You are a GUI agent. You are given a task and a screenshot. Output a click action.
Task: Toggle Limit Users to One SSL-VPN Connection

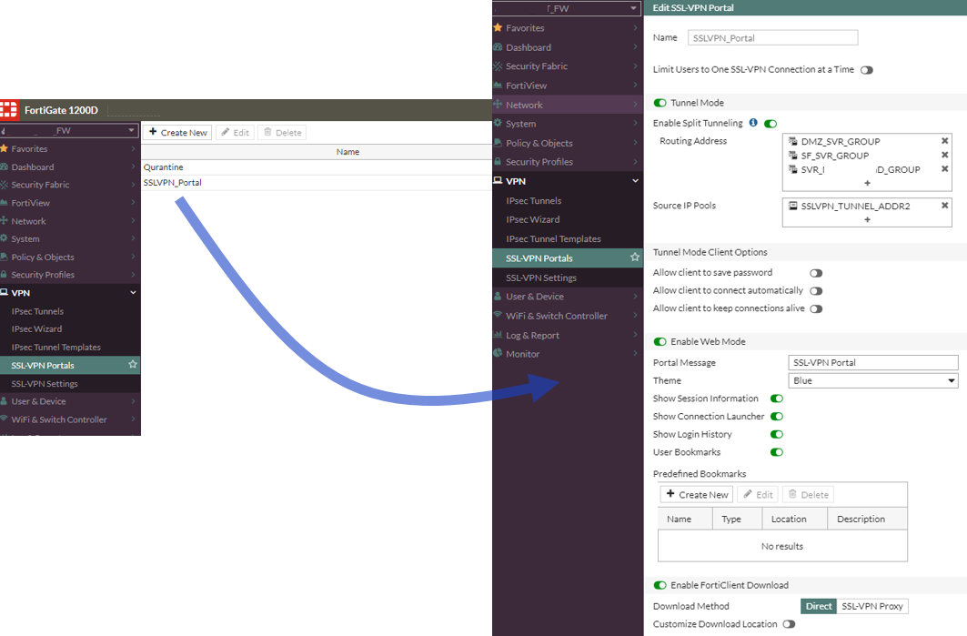click(x=866, y=70)
